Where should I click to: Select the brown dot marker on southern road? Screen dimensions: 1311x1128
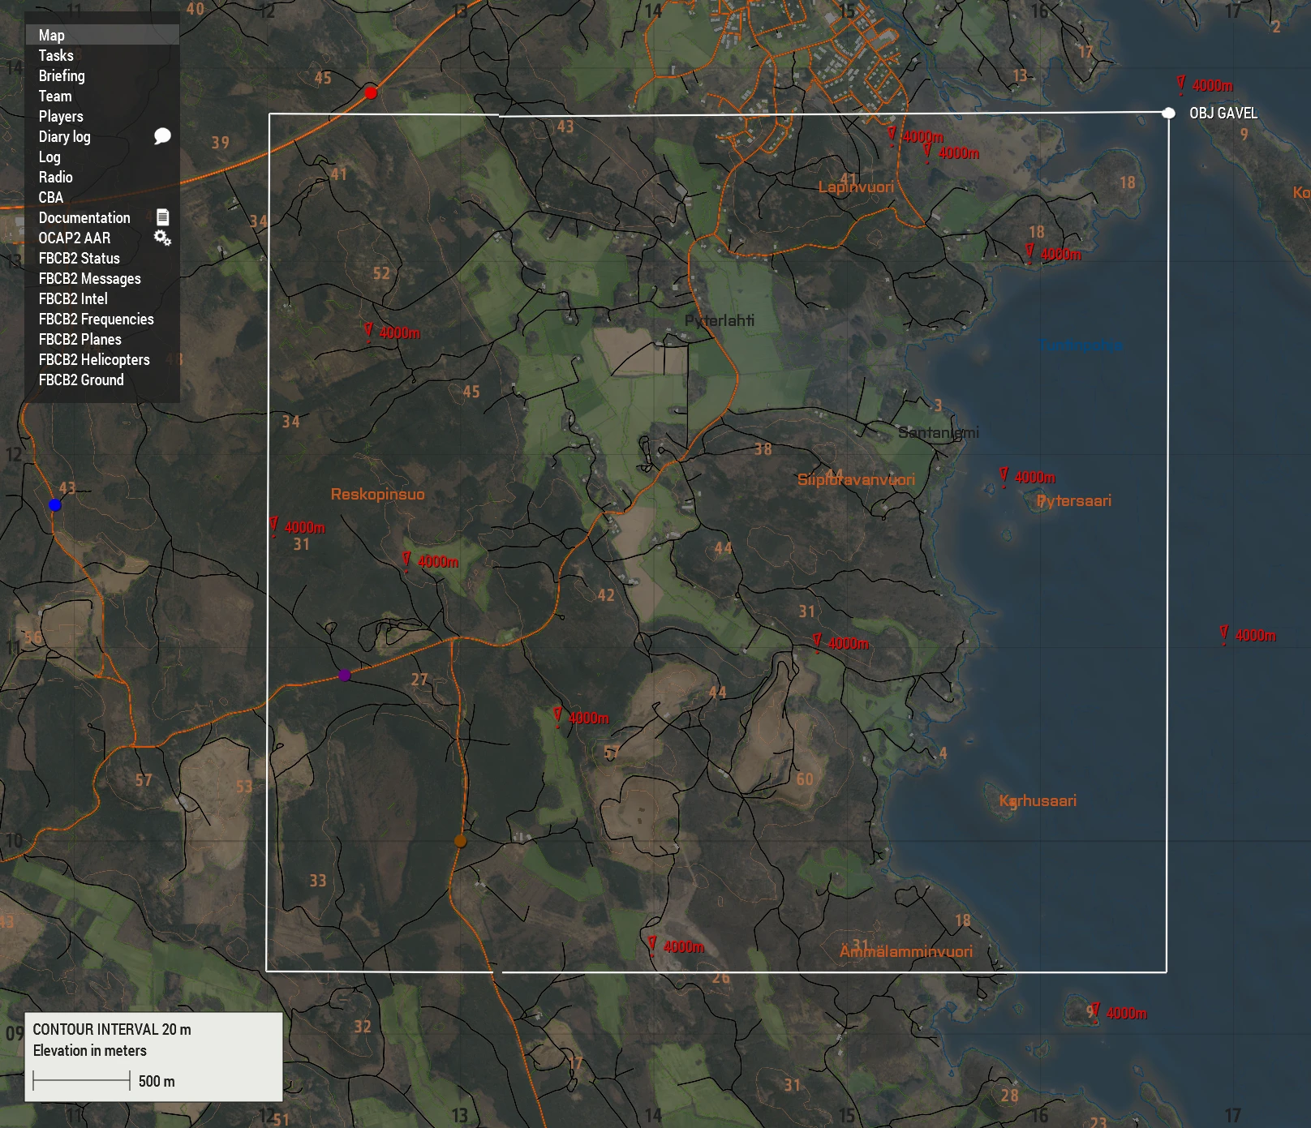[x=460, y=841]
